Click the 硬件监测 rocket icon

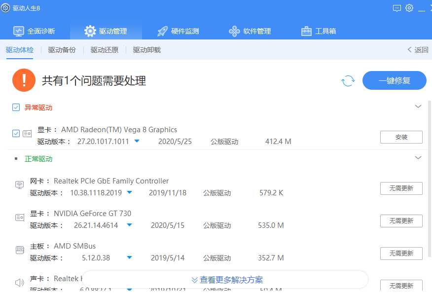click(162, 31)
